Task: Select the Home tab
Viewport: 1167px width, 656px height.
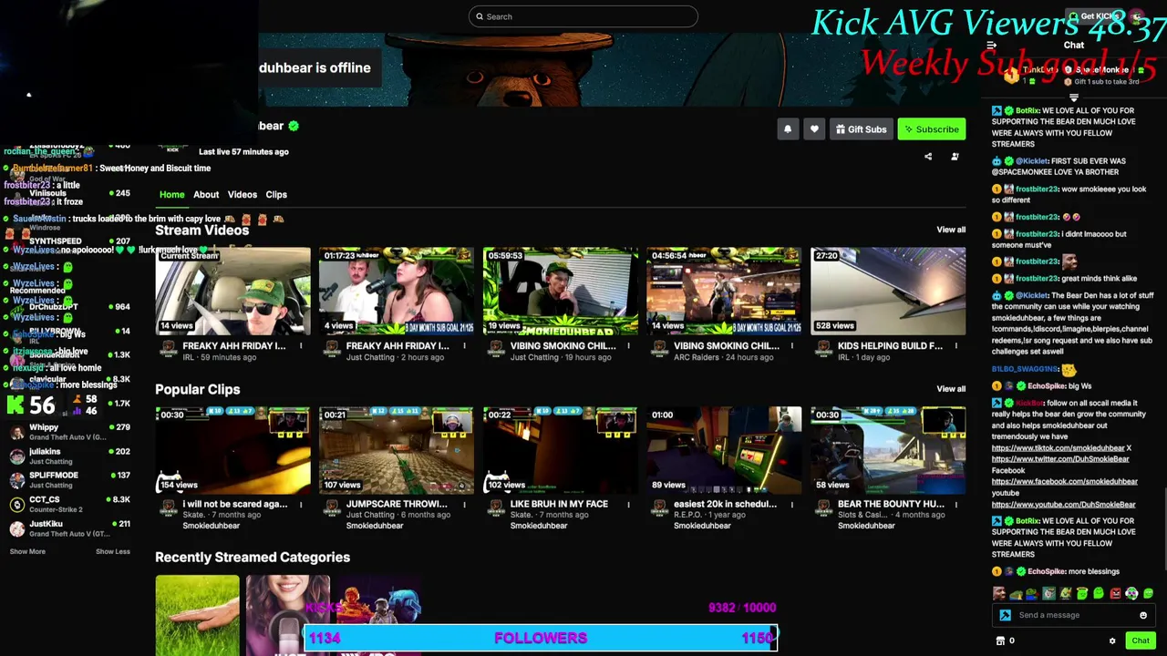Action: [171, 194]
